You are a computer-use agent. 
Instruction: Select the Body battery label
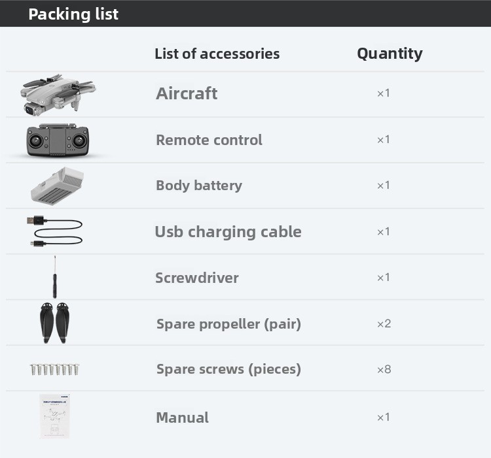click(x=199, y=186)
